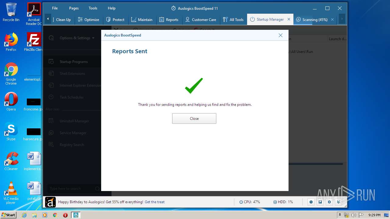Open Registry Search from sidebar
390x219 pixels.
(x=72, y=145)
